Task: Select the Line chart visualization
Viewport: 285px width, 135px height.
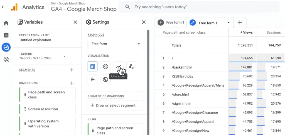Action: [118, 66]
